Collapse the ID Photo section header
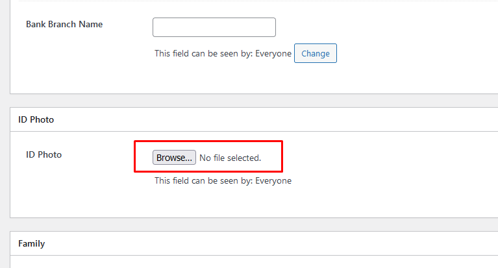The height and width of the screenshot is (268, 498). (x=36, y=119)
